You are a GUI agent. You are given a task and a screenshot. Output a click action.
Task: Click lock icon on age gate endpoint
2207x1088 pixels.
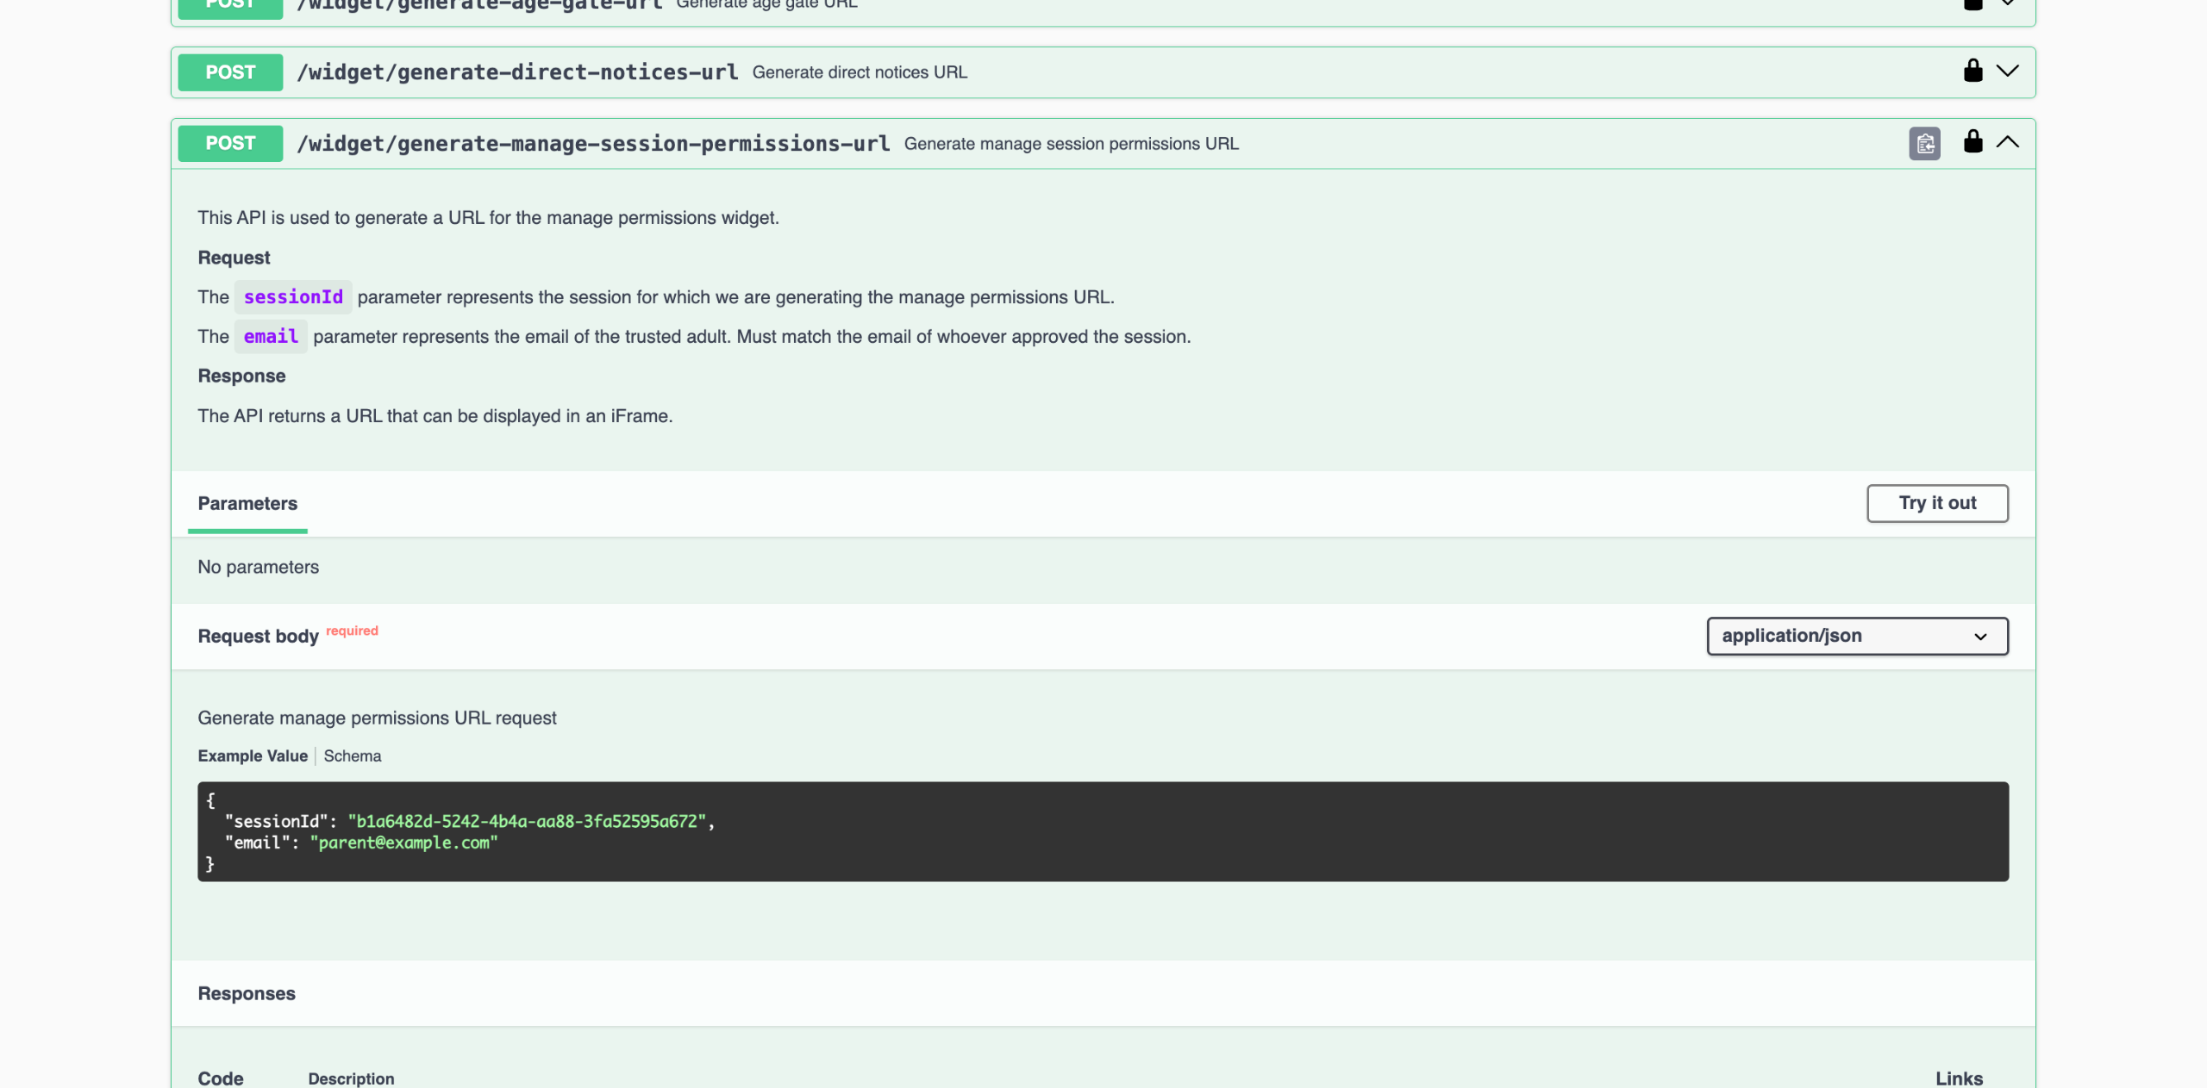(1973, 4)
